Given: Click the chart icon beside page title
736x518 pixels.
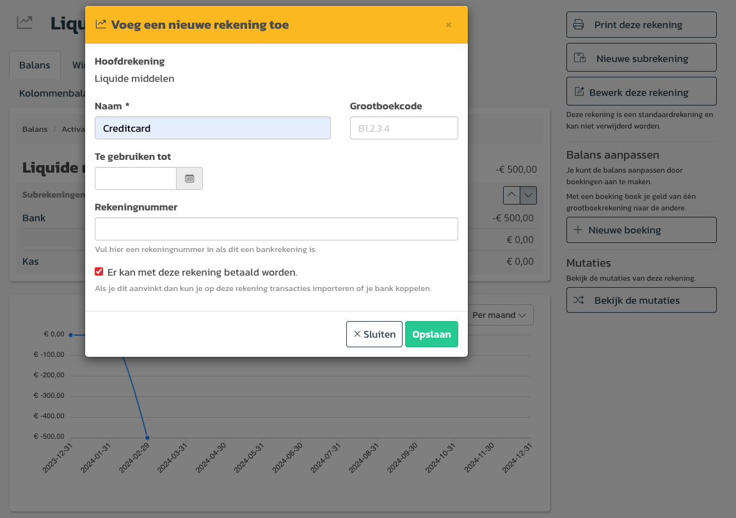Looking at the screenshot, I should 24,23.
